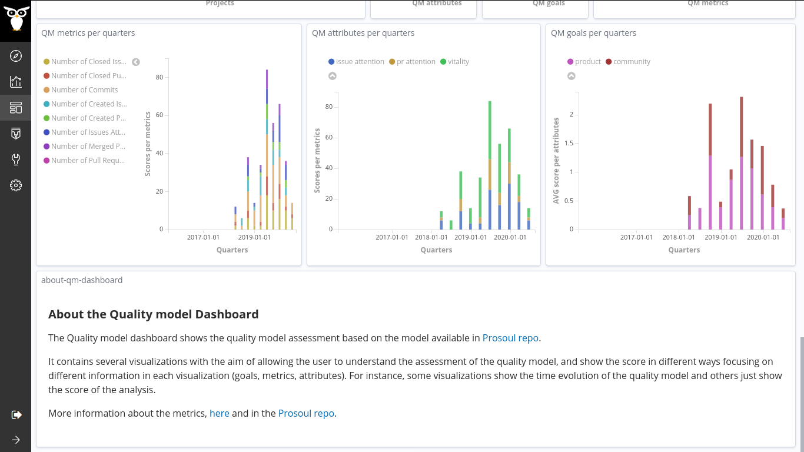
Task: Toggle Number of Created Issues legend entry
Action: pyautogui.click(x=85, y=104)
